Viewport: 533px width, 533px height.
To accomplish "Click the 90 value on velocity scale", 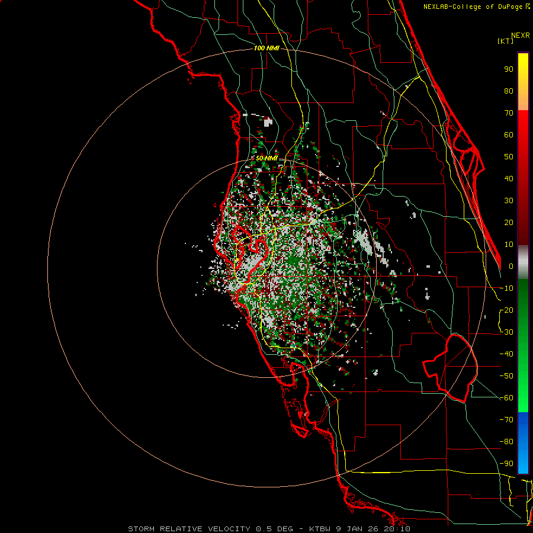I will pos(509,69).
